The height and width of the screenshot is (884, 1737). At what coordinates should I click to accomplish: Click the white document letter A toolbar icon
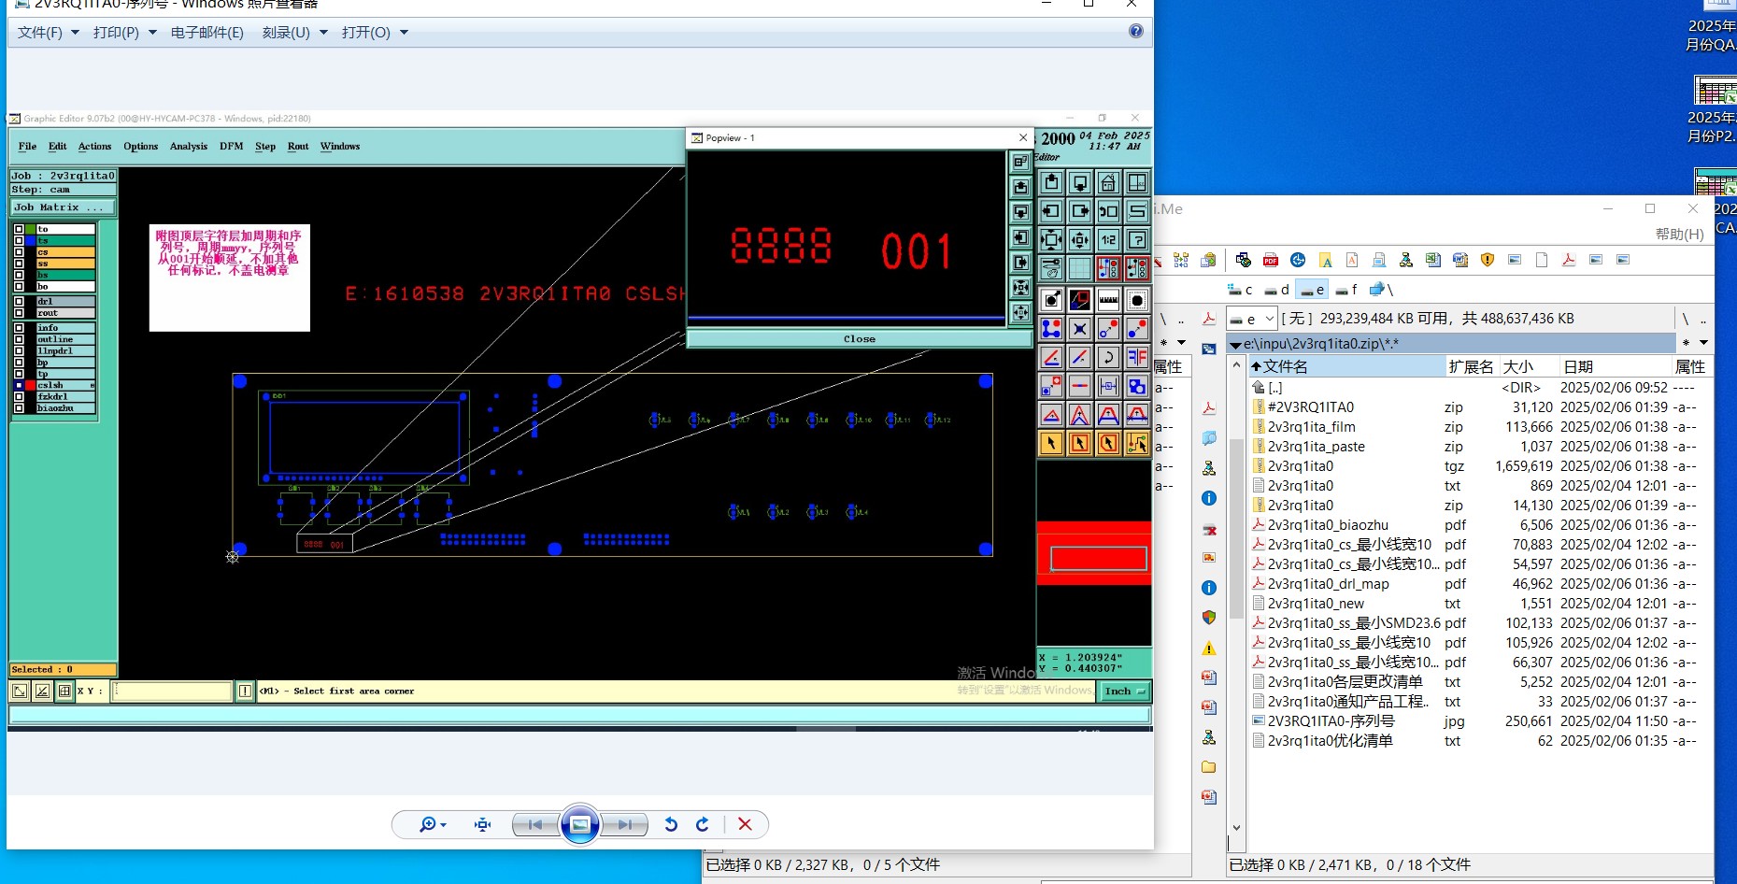pyautogui.click(x=1352, y=260)
